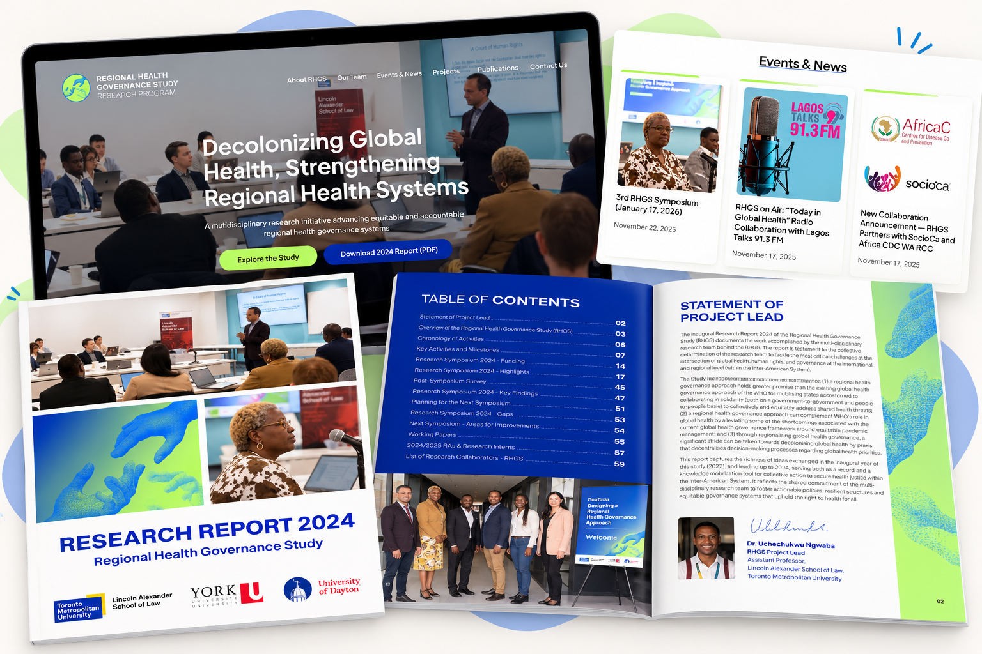982x654 pixels.
Task: Click the Explore the Study button
Action: click(268, 258)
